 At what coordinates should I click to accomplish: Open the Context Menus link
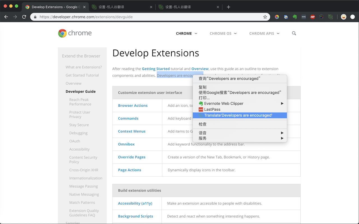tap(132, 131)
